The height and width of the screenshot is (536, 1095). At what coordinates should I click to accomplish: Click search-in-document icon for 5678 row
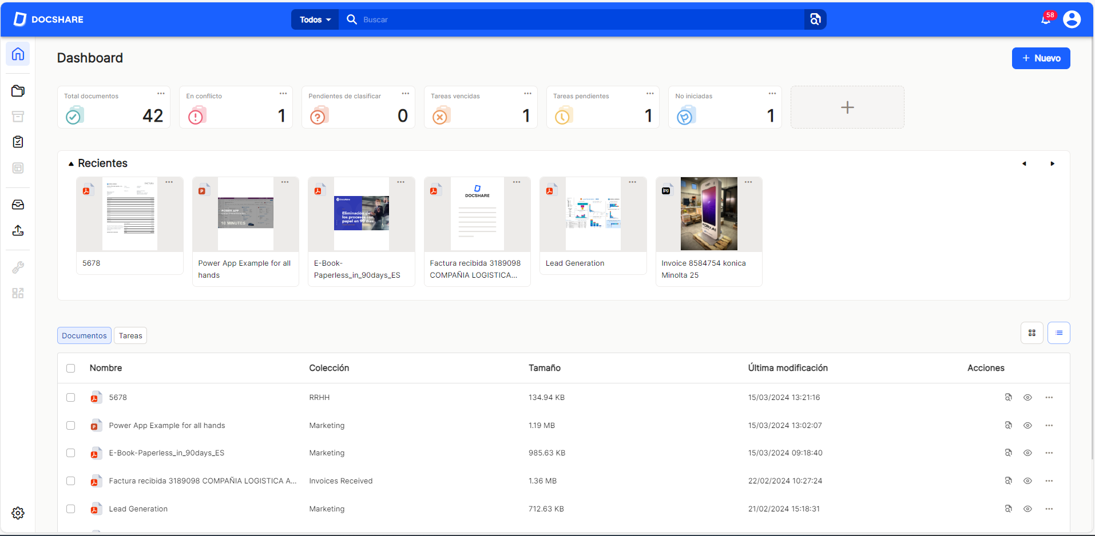pyautogui.click(x=1009, y=397)
